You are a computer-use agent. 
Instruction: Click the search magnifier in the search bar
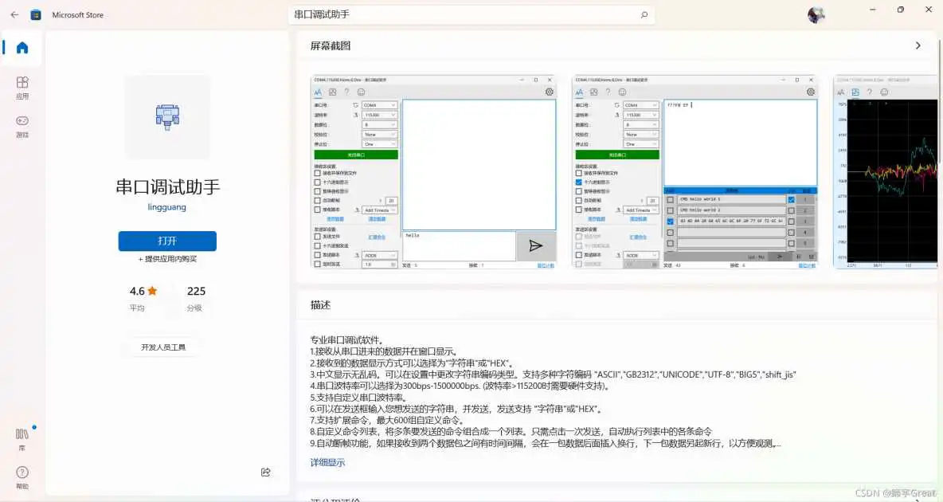(644, 14)
